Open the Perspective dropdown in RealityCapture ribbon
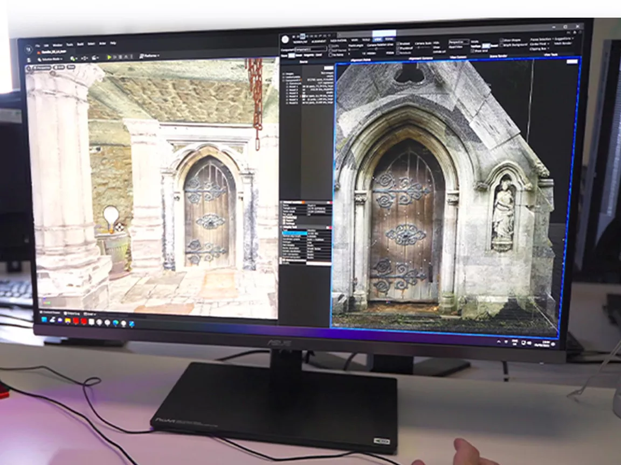 tap(459, 41)
